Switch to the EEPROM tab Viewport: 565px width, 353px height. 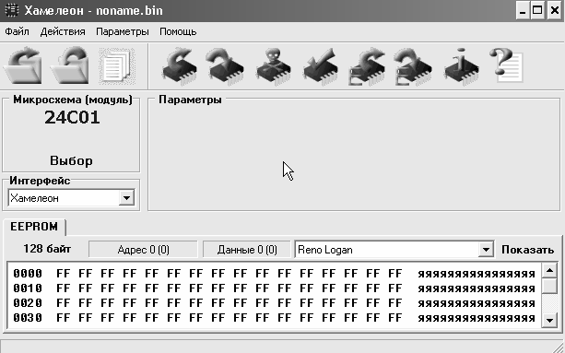34,227
